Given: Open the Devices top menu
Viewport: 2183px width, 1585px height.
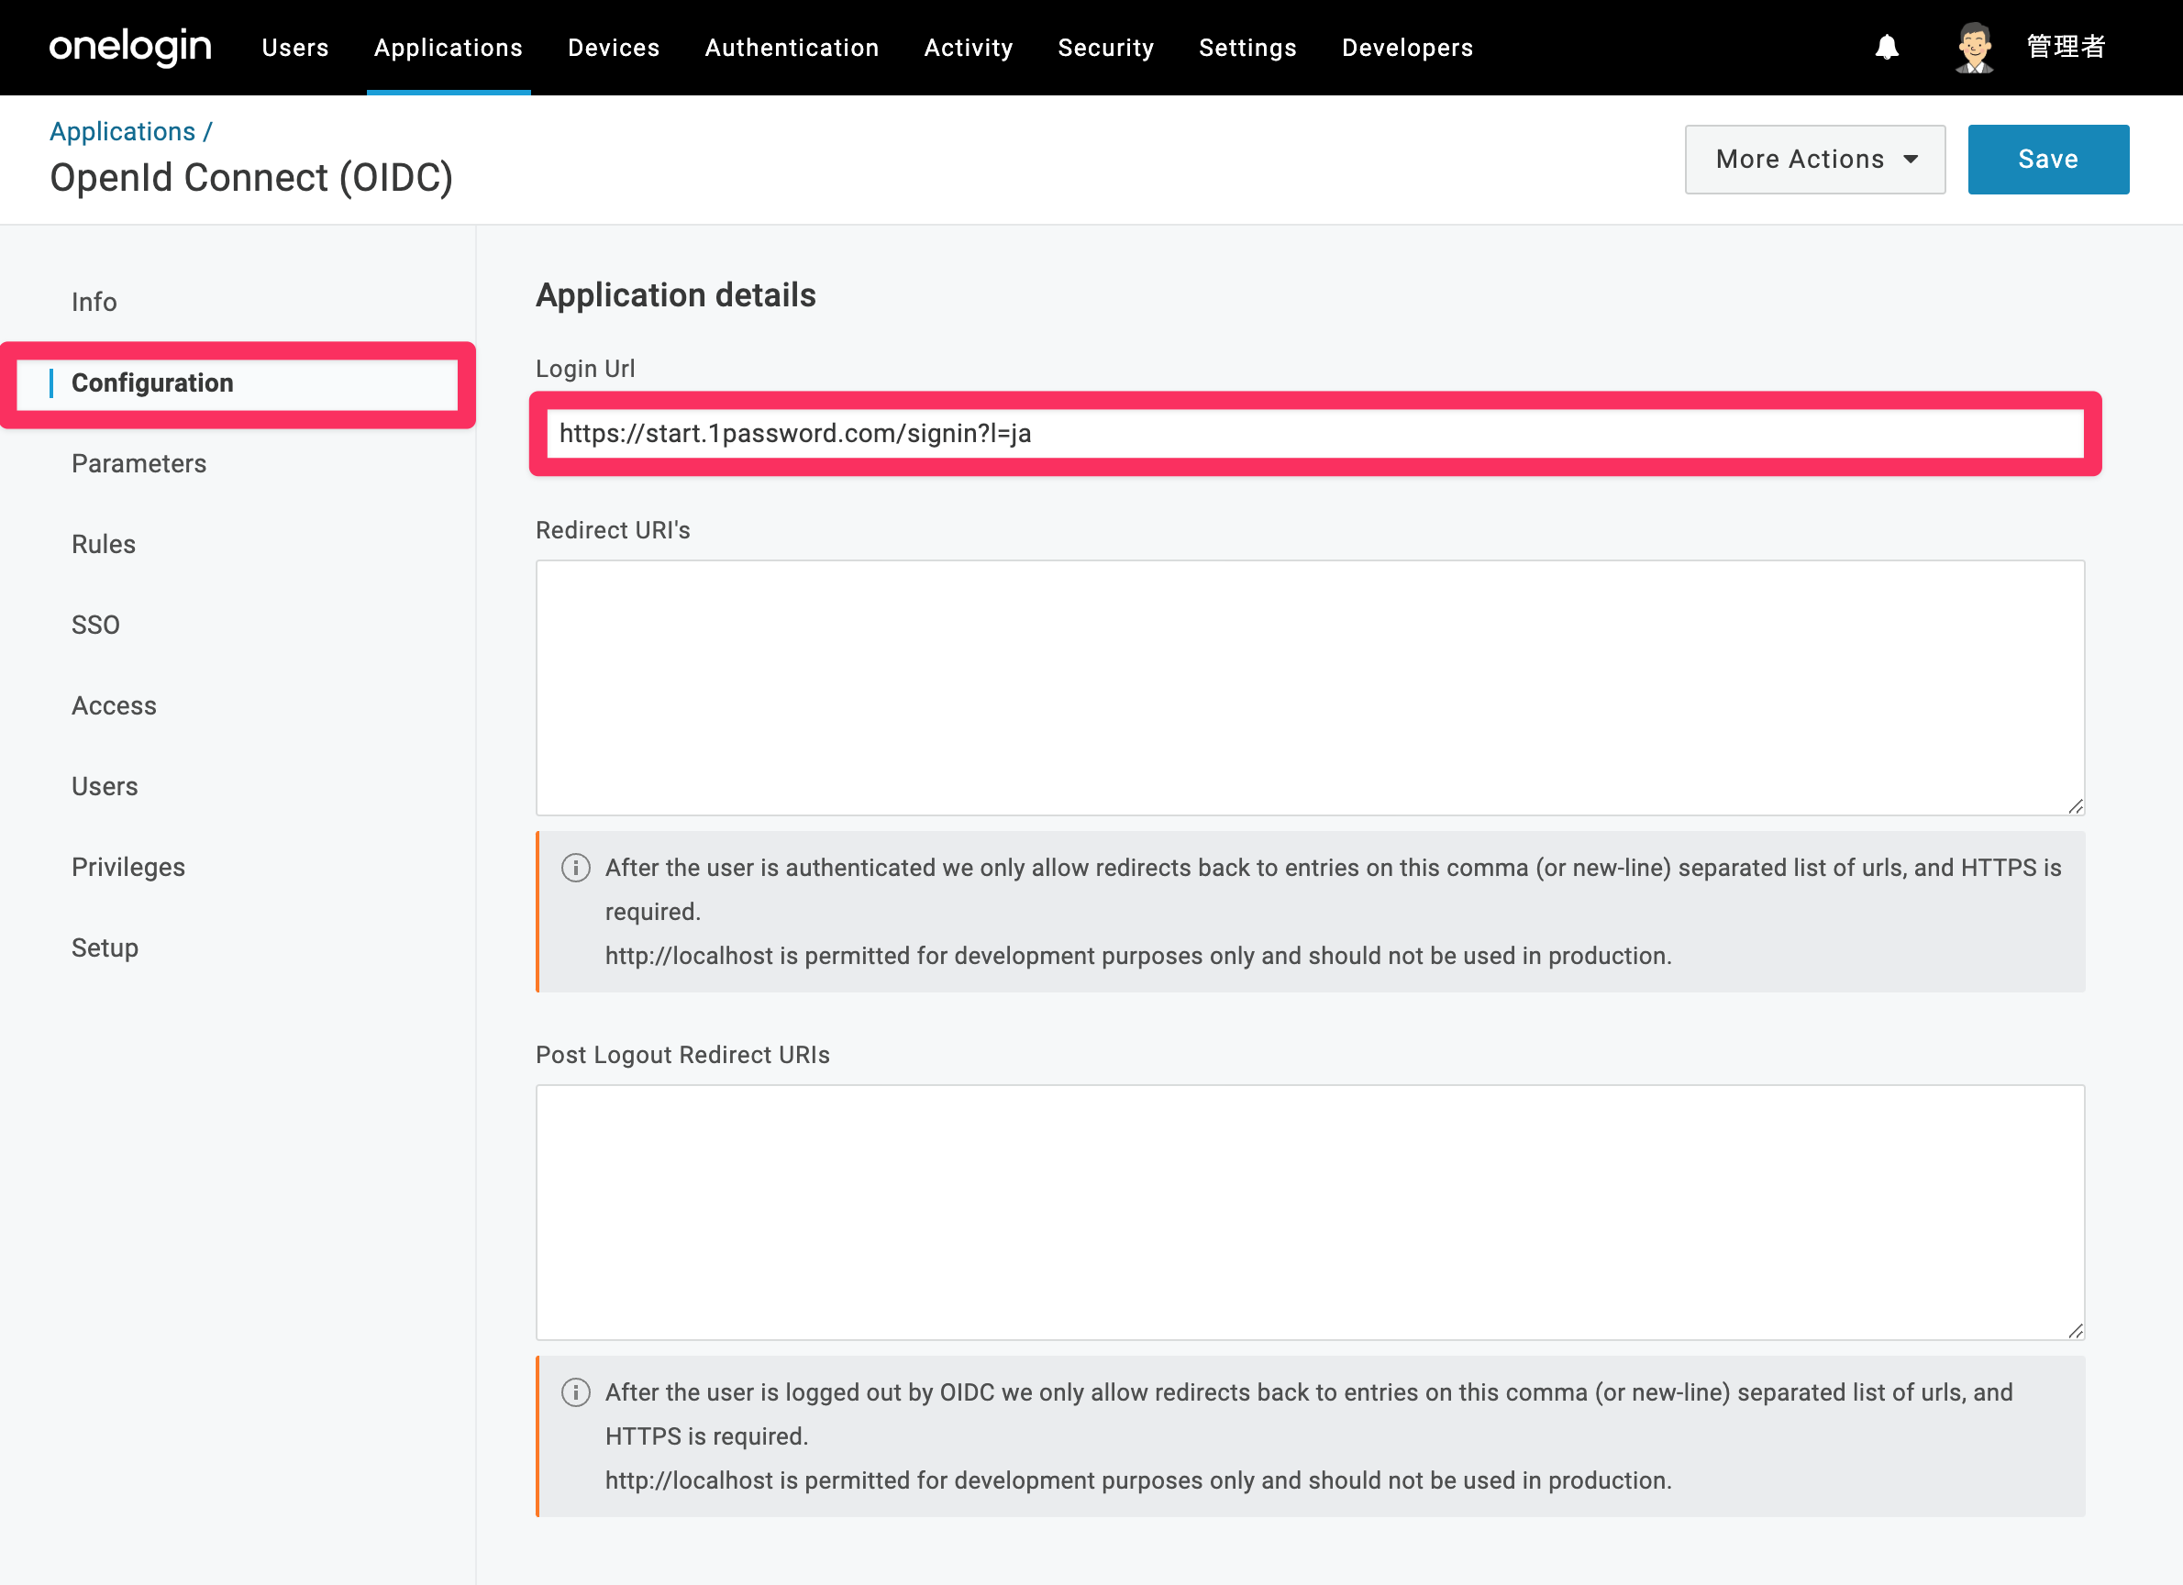Looking at the screenshot, I should pos(615,47).
